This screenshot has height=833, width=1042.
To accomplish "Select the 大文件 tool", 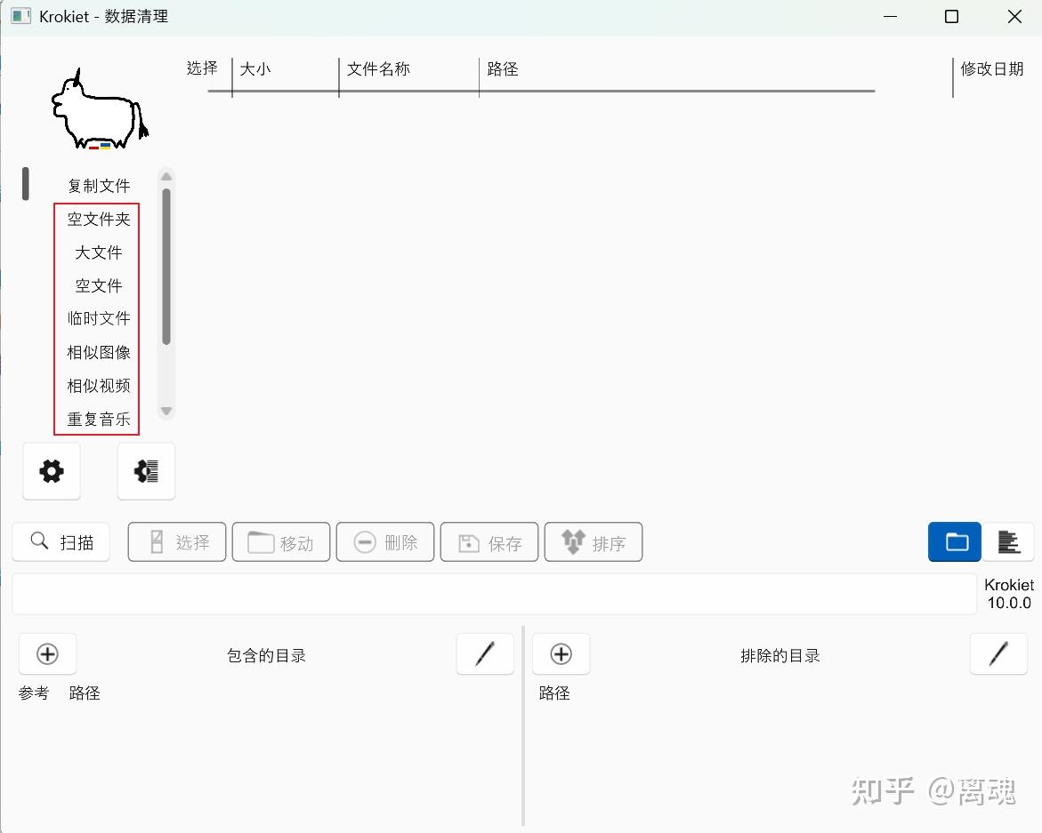I will click(x=99, y=252).
